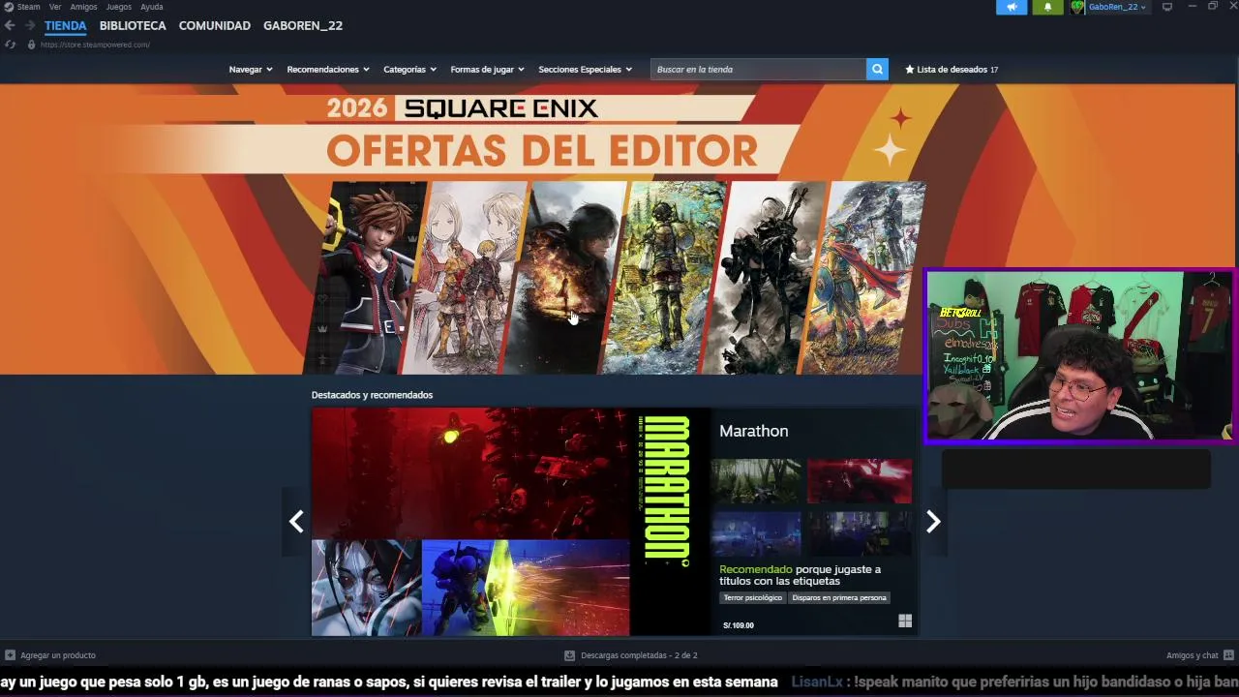This screenshot has height=697, width=1239.
Task: Open the Categorías dropdown
Action: click(409, 69)
